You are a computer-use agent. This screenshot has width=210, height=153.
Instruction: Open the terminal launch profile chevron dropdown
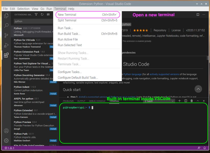173,101
